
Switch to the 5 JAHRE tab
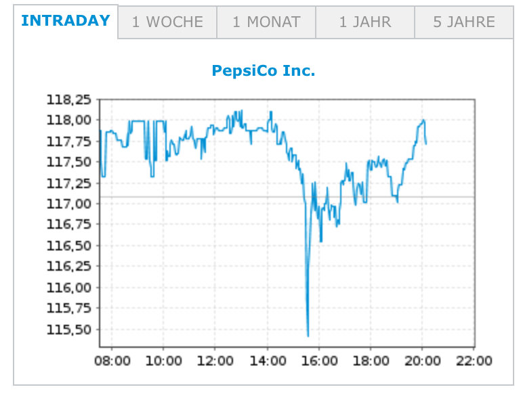(x=464, y=22)
